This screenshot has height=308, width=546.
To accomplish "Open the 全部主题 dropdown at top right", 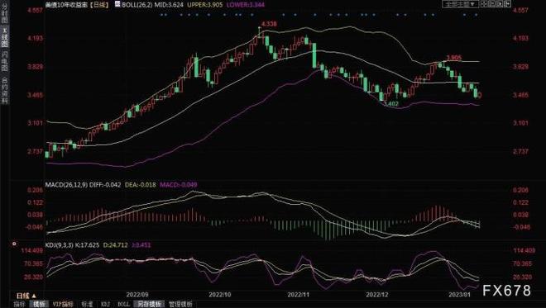I will [460, 4].
